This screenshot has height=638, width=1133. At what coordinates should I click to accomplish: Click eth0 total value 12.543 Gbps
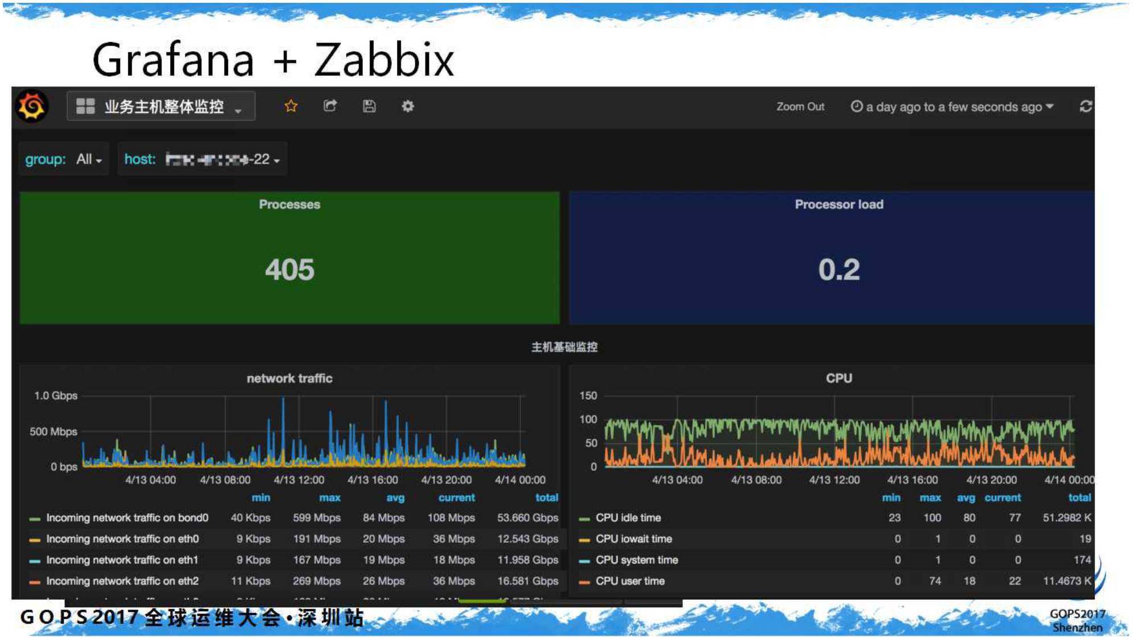coord(528,539)
